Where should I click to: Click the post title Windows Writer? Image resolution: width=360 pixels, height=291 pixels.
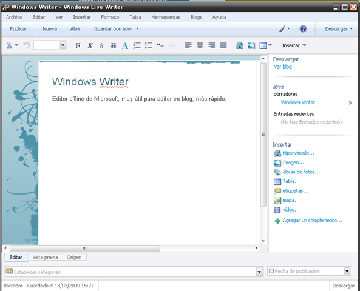pyautogui.click(x=90, y=82)
